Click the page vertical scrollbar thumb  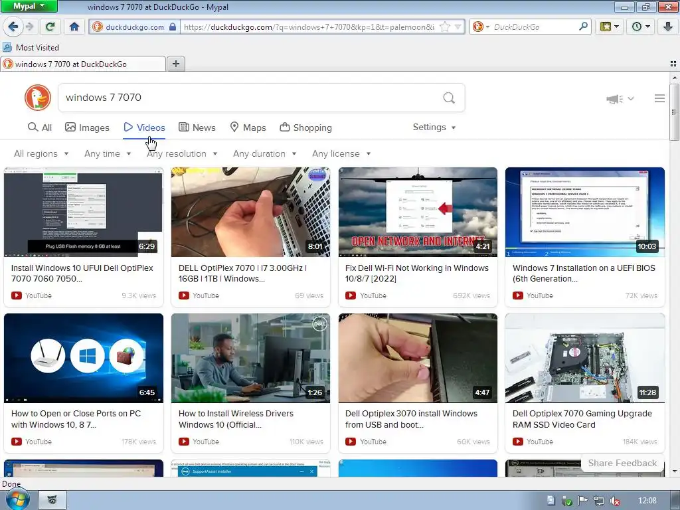point(675,112)
